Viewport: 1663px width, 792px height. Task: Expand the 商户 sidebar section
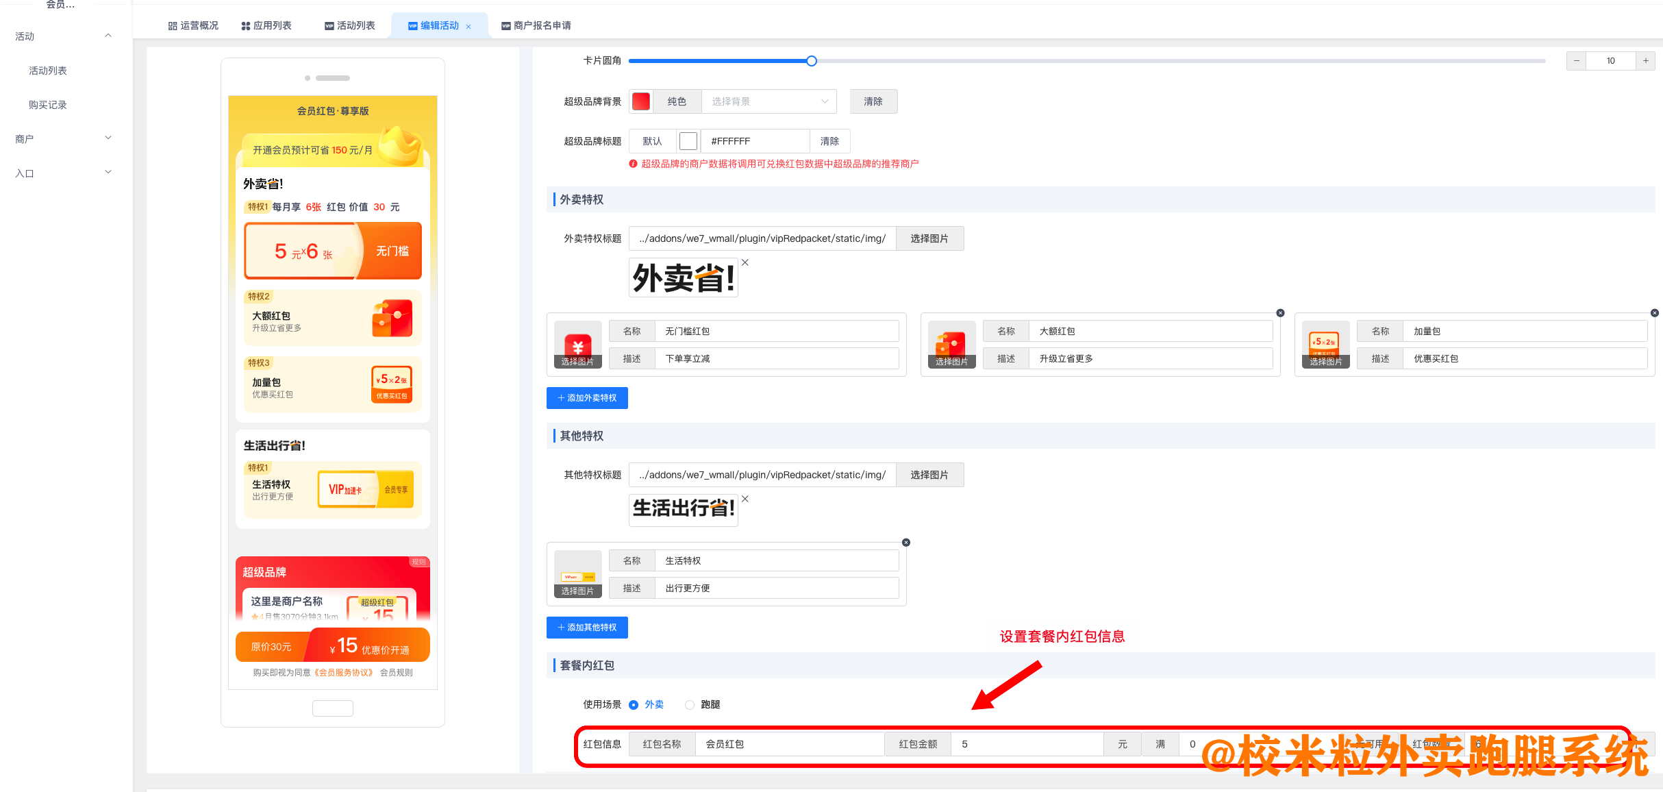62,138
